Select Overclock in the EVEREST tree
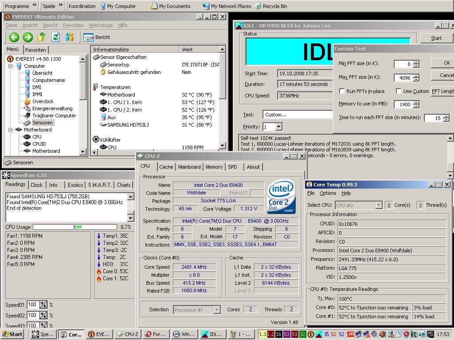This screenshot has height=340, width=454. (43, 101)
